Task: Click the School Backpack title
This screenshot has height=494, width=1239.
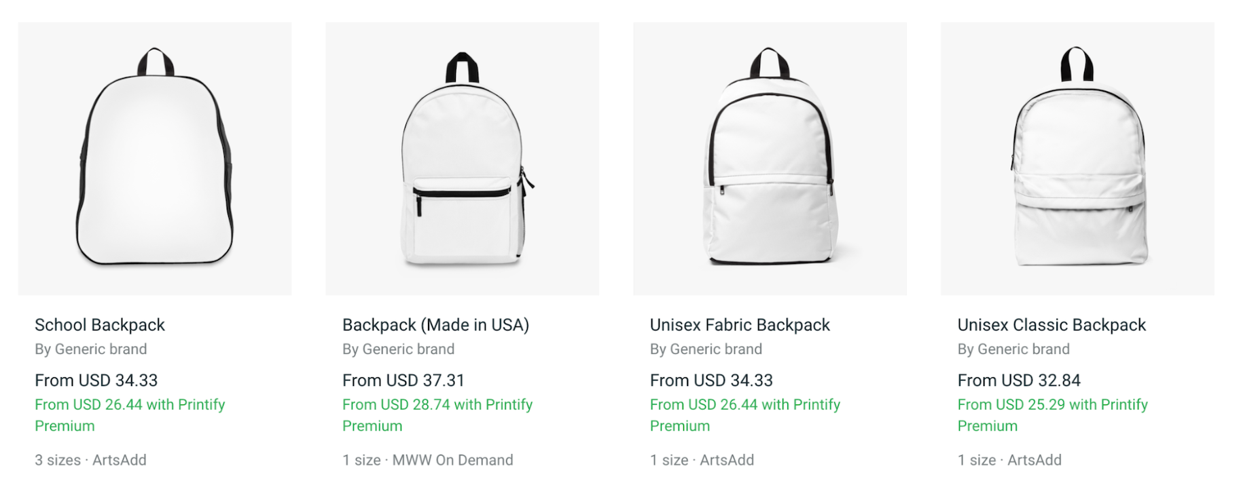Action: click(100, 325)
